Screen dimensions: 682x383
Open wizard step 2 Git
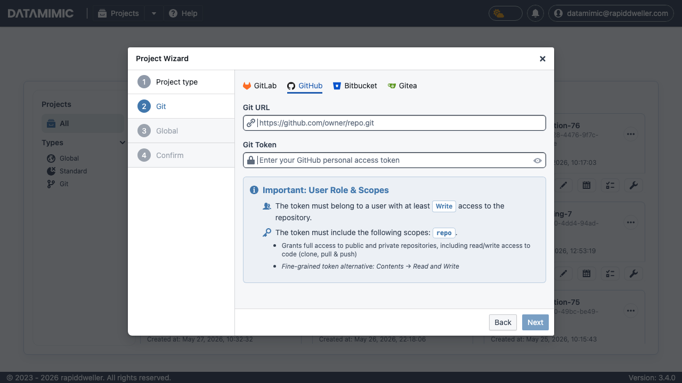click(x=181, y=106)
